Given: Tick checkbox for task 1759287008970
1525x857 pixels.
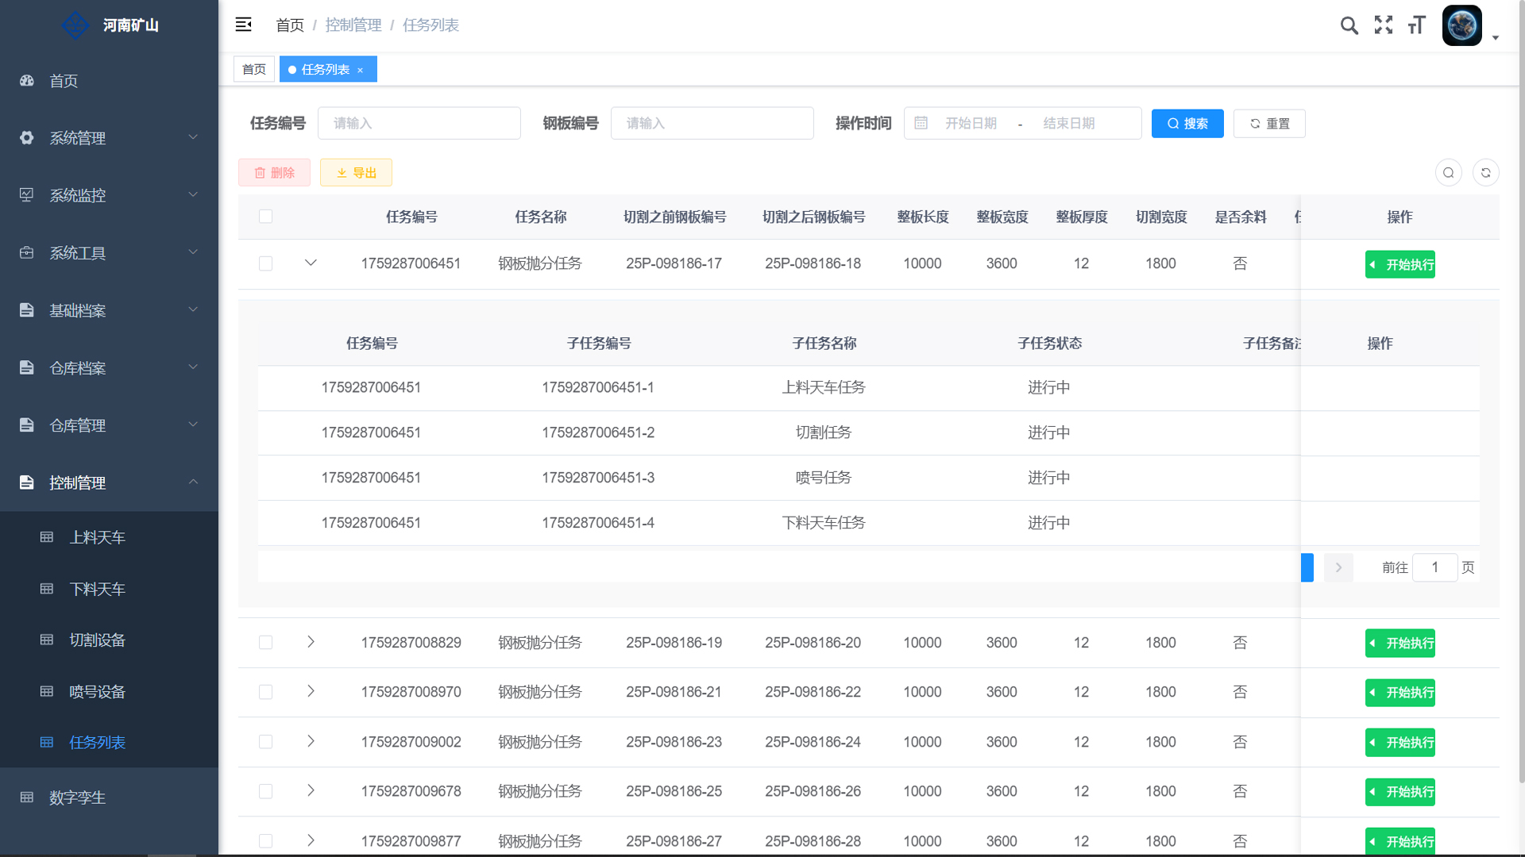Looking at the screenshot, I should 265,692.
